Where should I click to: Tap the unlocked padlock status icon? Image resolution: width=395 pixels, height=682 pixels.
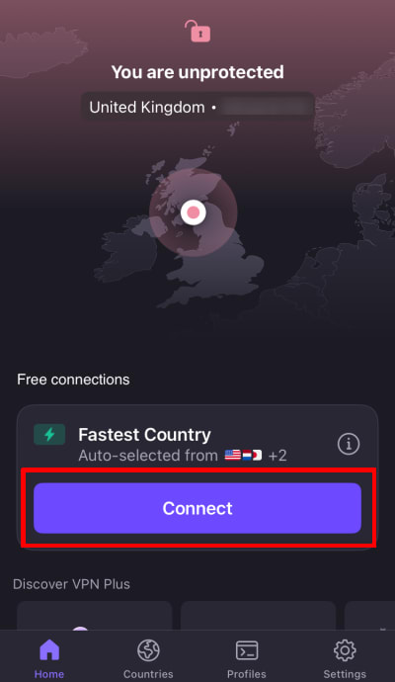pyautogui.click(x=197, y=31)
